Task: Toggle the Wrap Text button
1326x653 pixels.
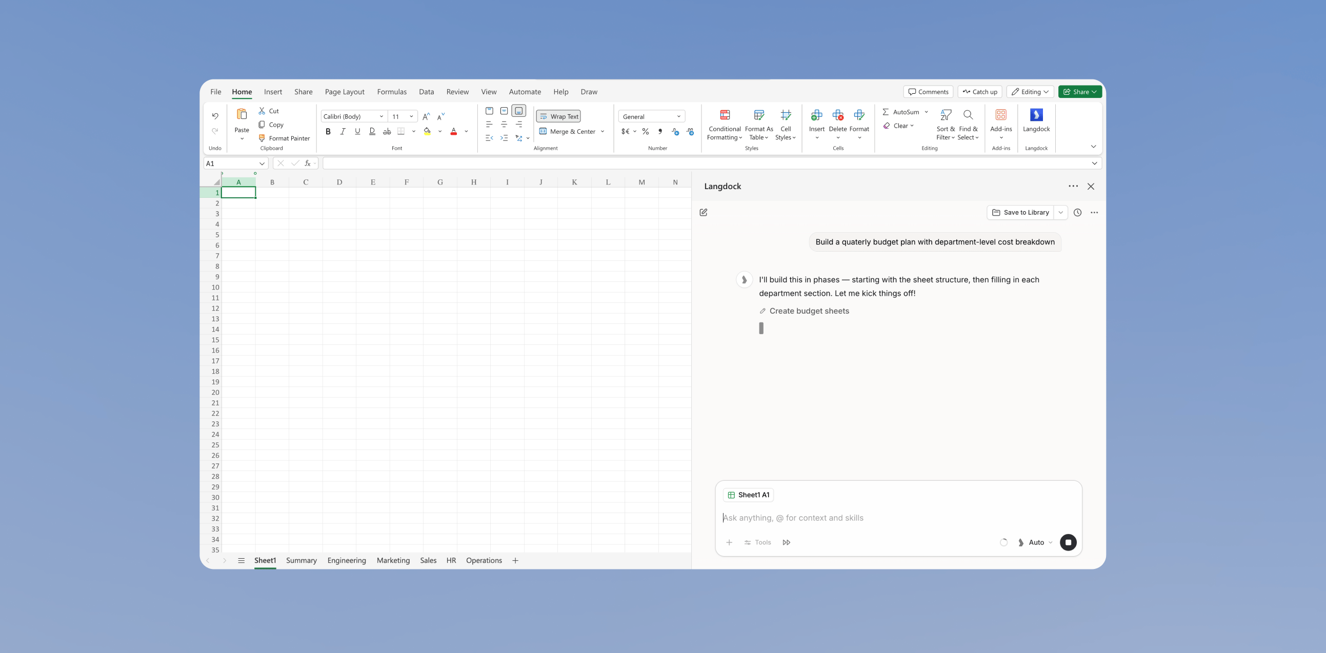Action: pos(558,116)
